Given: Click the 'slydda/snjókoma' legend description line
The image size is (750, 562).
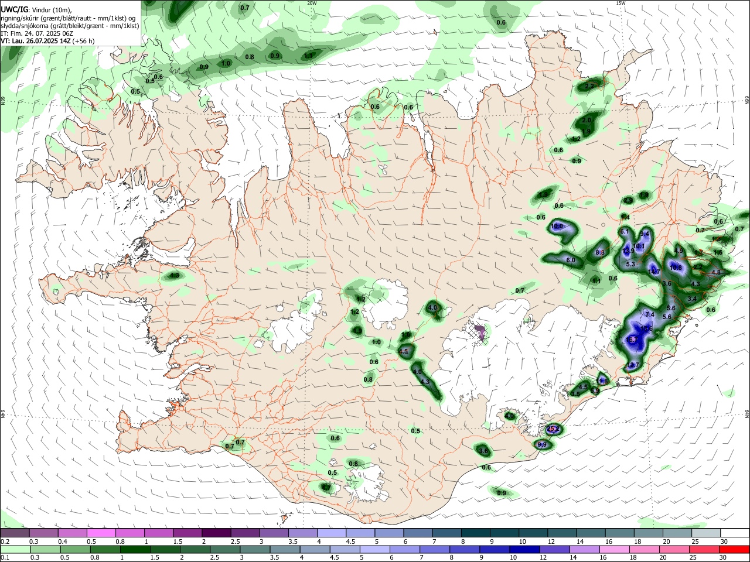Looking at the screenshot, I should pos(70,26).
